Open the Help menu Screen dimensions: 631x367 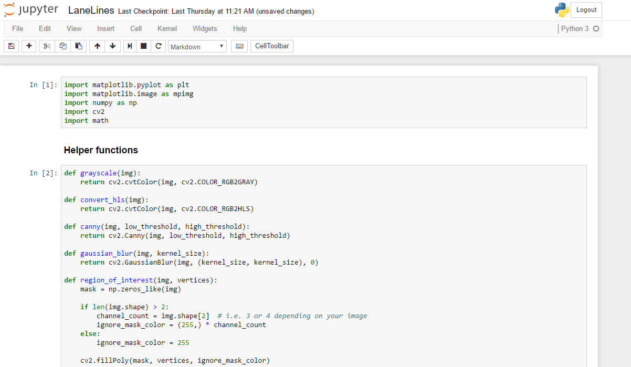point(240,28)
